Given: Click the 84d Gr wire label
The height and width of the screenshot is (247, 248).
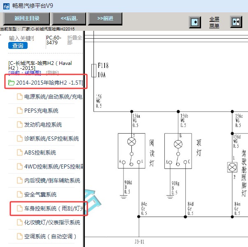Looking at the screenshot, I should [x=191, y=209].
